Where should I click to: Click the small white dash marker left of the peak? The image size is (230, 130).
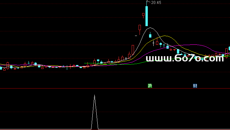point(136,36)
